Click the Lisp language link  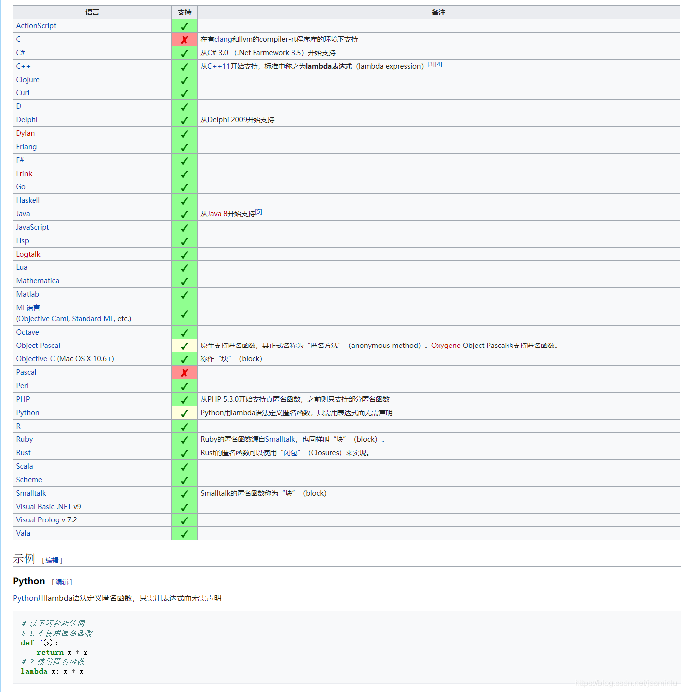click(23, 241)
